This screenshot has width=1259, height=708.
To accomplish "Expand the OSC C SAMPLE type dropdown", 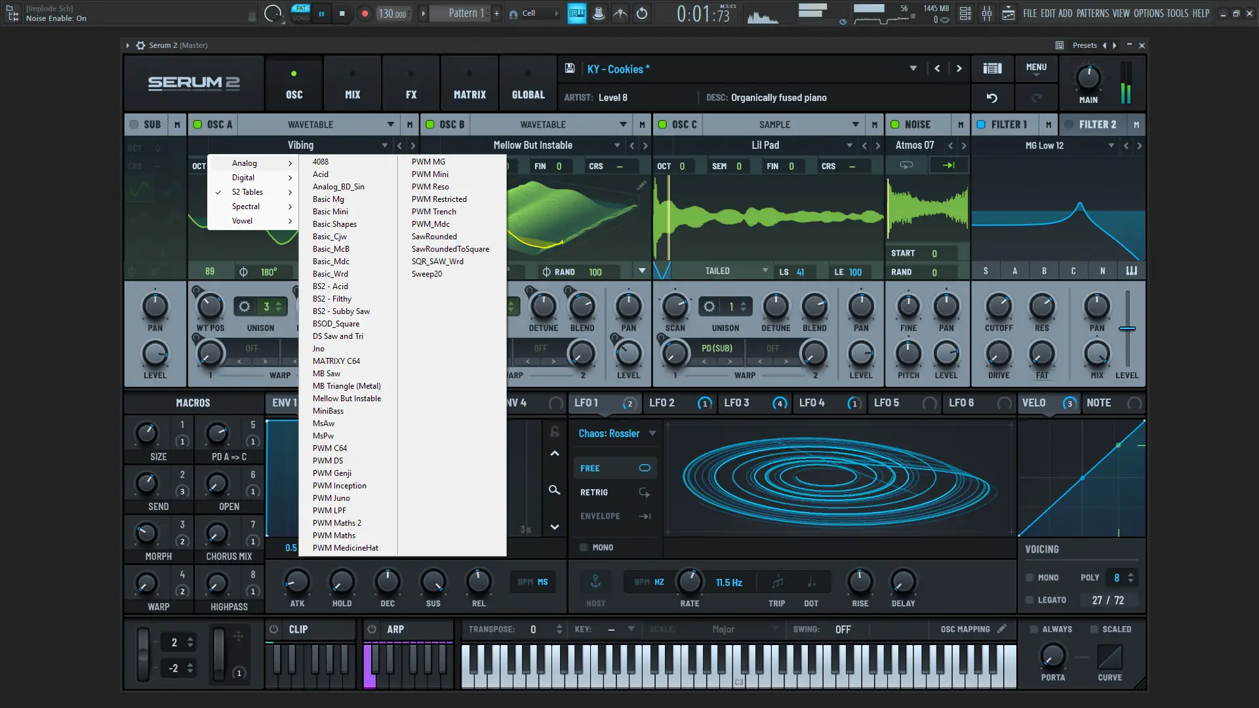I will pyautogui.click(x=855, y=125).
